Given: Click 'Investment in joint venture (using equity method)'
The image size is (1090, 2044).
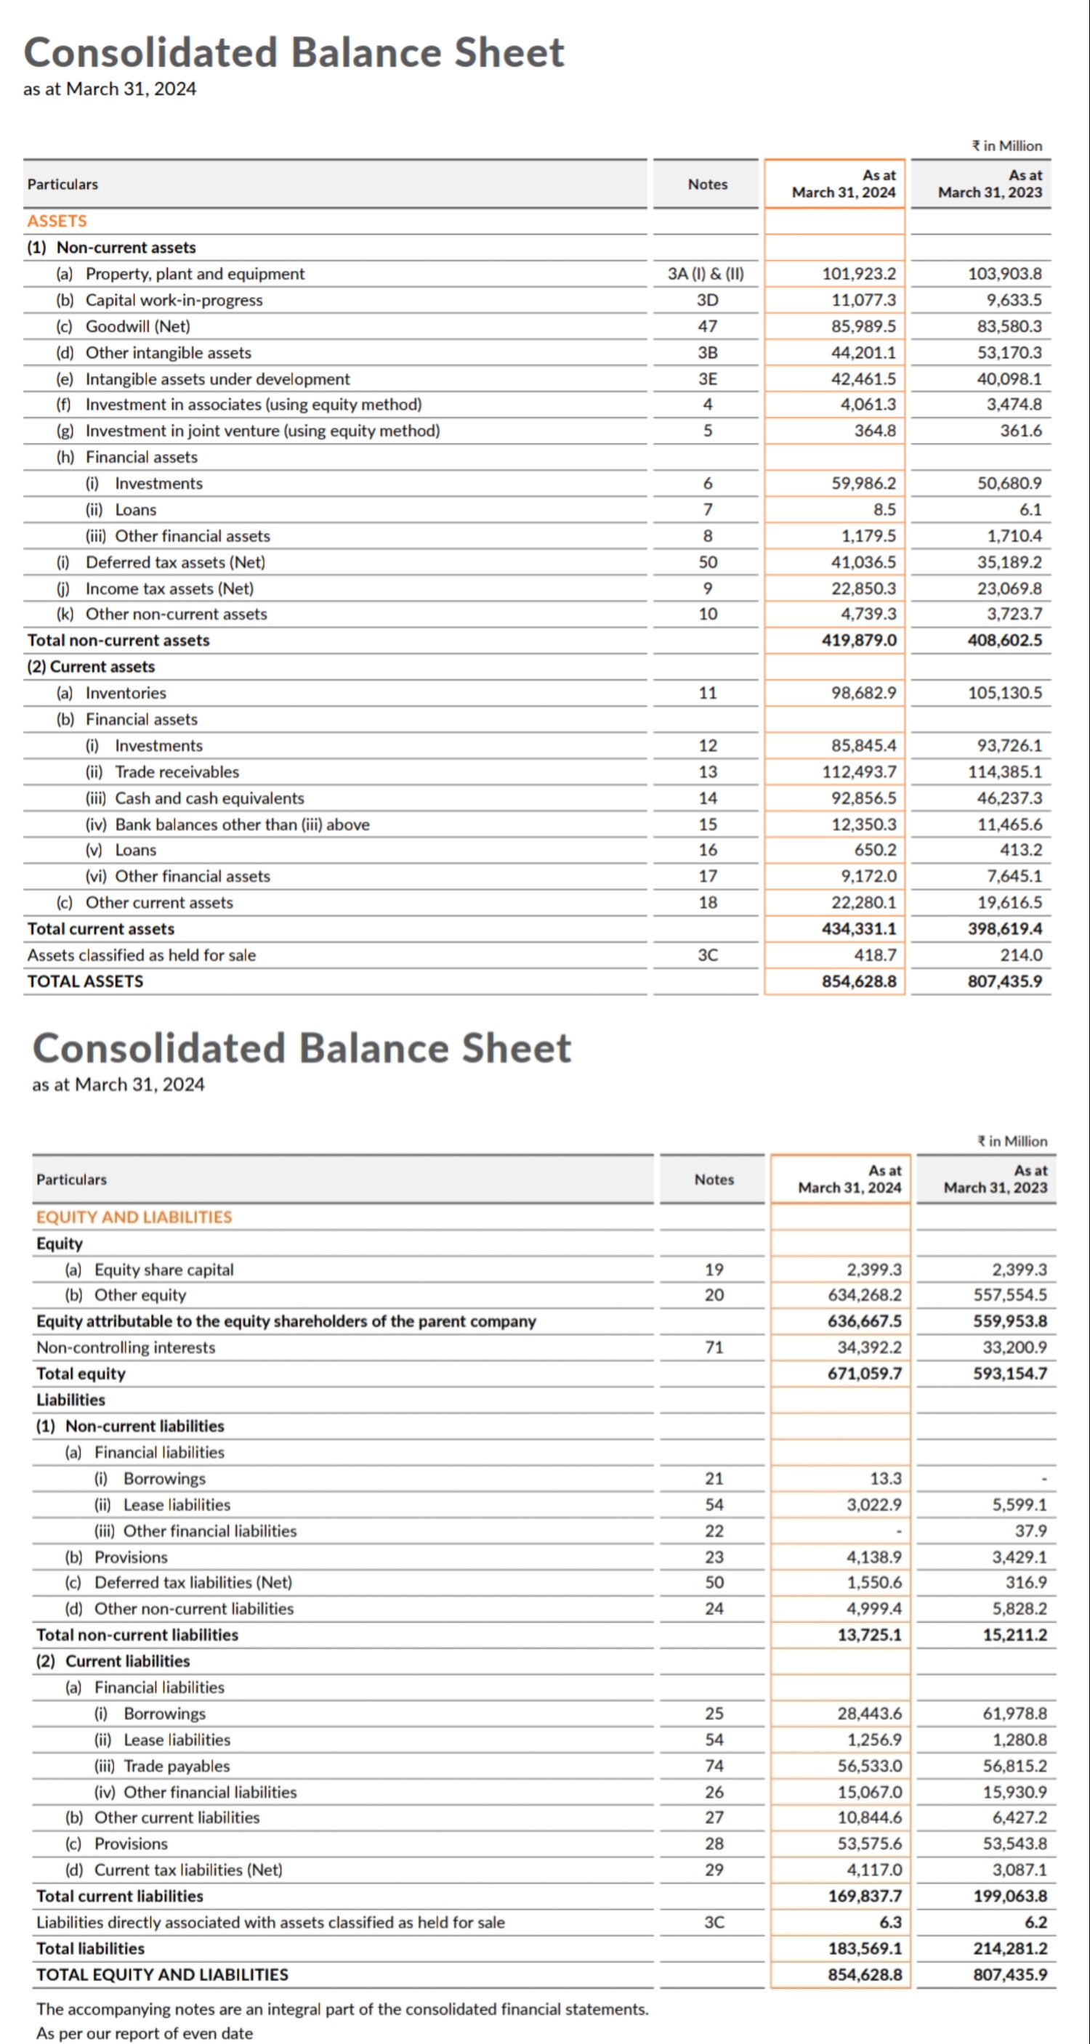Looking at the screenshot, I should coord(263,431).
